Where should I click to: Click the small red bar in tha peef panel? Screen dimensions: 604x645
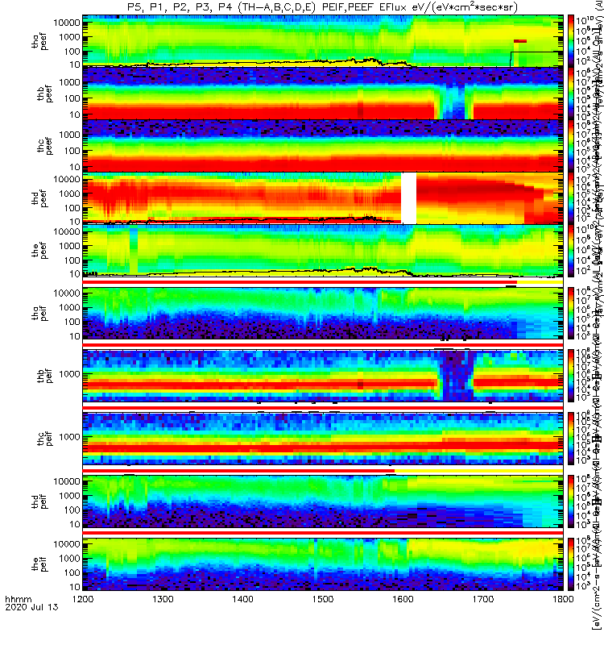[519, 41]
